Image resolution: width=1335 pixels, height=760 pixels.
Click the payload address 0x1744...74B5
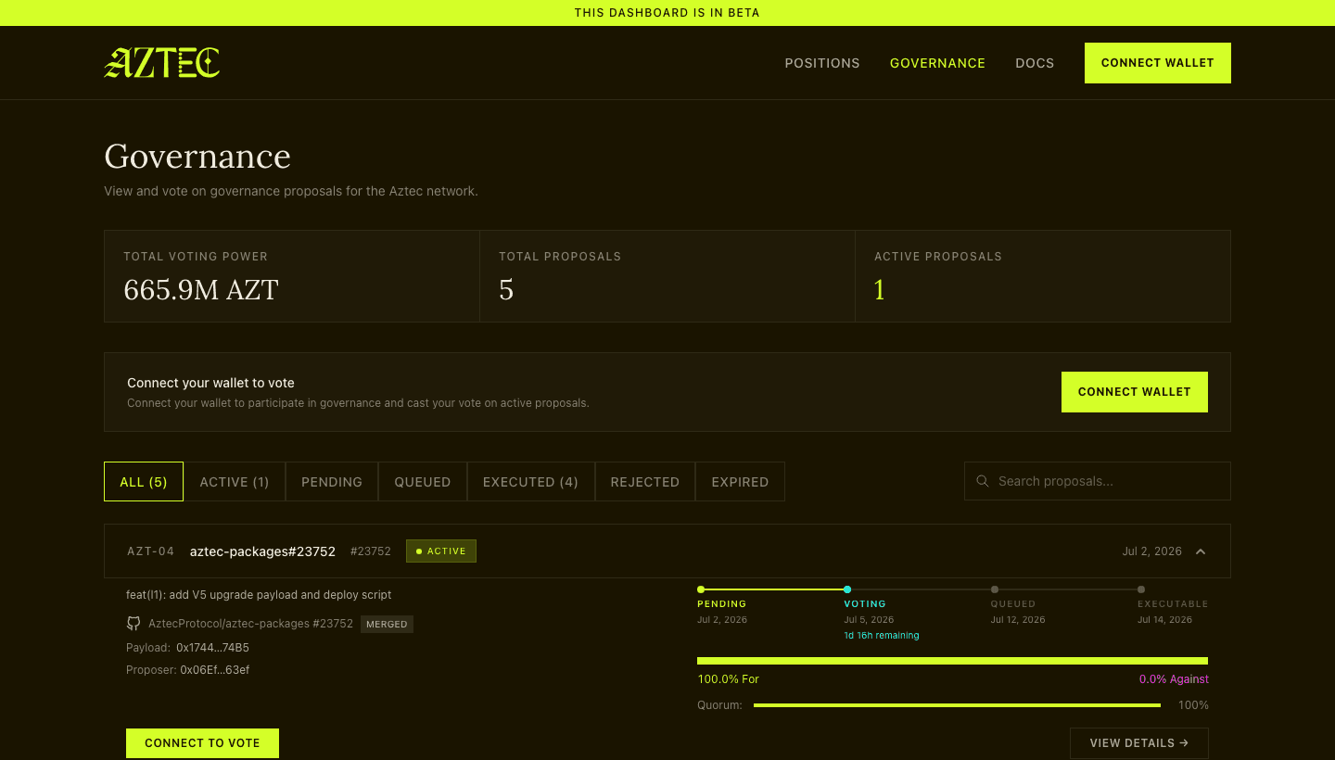point(212,648)
